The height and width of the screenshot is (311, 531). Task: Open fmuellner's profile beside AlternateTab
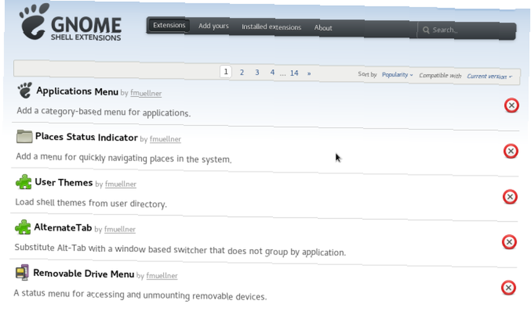coord(120,229)
